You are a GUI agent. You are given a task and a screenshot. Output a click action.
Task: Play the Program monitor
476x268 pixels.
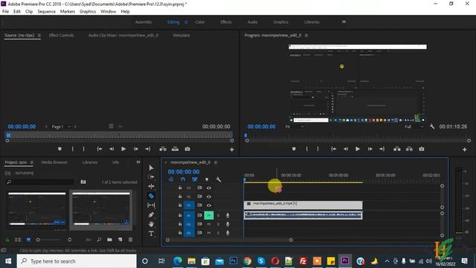point(358,149)
